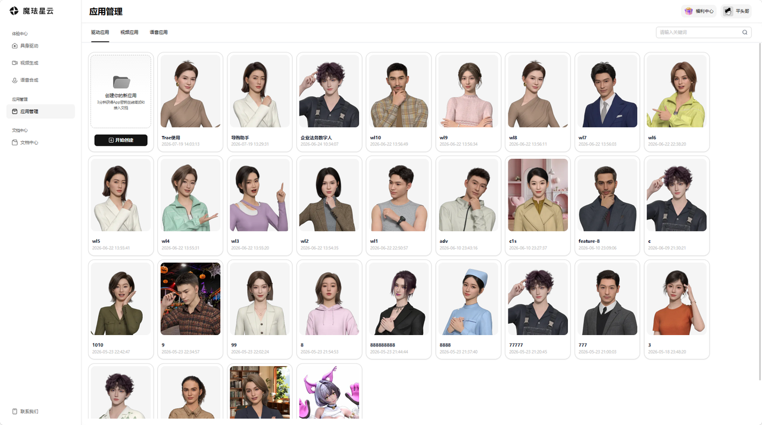
Task: Click the feature-8 app name
Action: [589, 241]
